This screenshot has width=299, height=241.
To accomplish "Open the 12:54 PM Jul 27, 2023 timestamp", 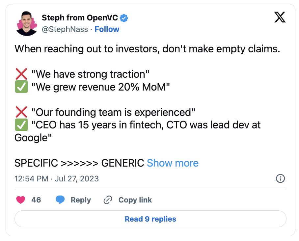I will click(x=57, y=179).
